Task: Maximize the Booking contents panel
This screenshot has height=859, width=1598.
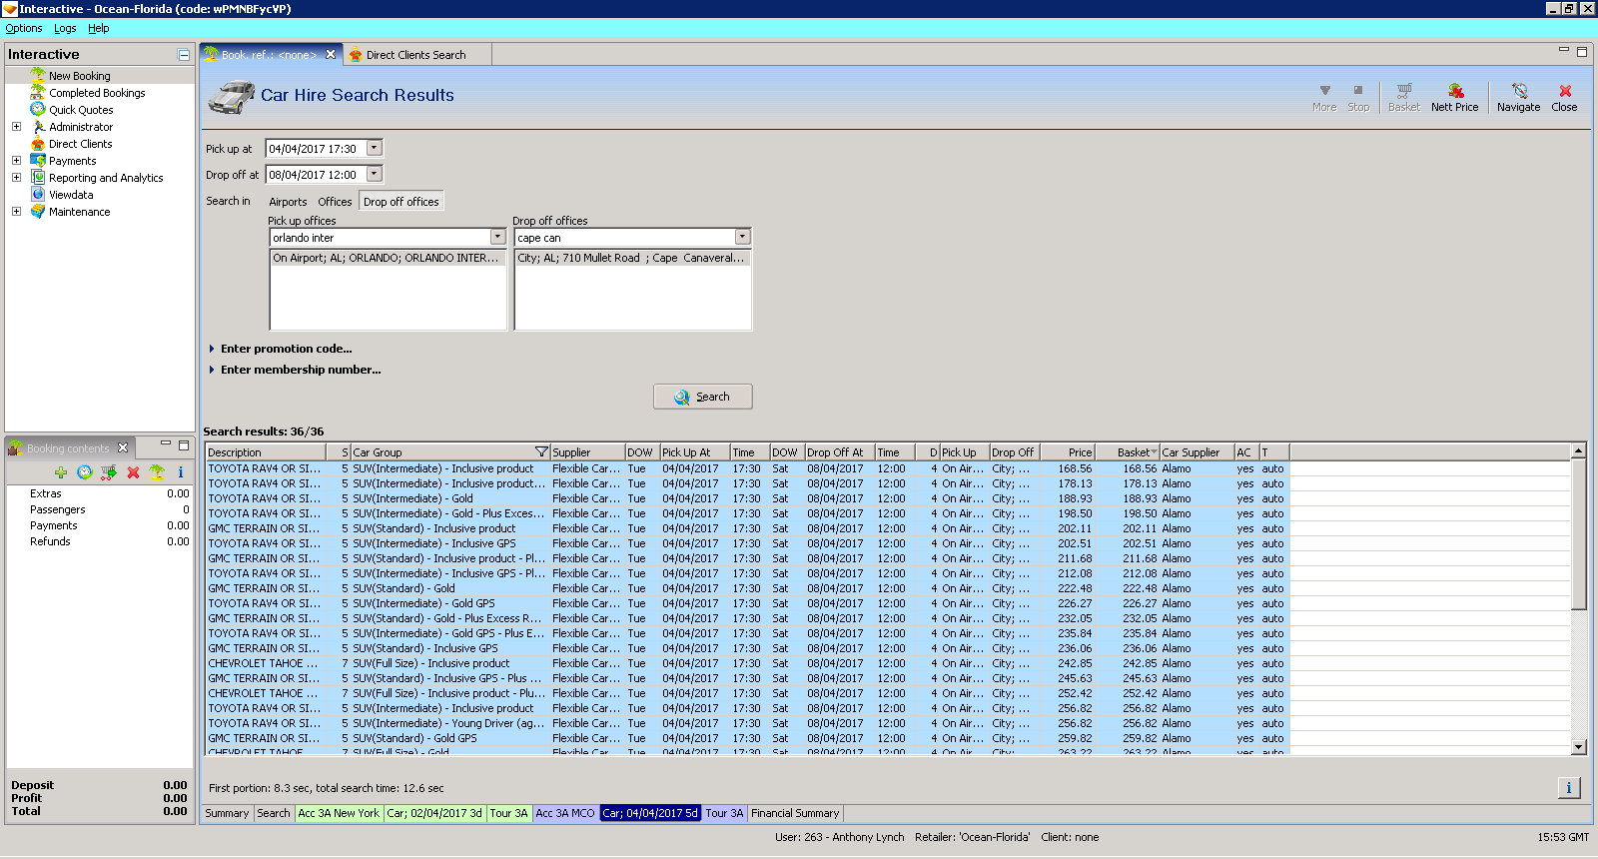Action: [x=184, y=445]
